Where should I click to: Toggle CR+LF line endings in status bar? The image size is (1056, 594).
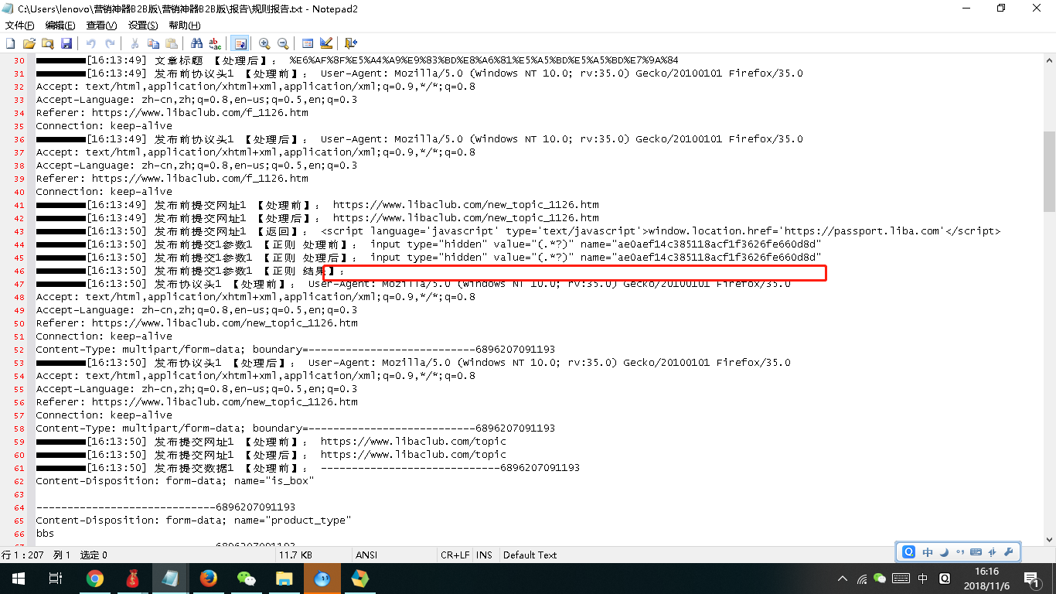click(x=455, y=555)
